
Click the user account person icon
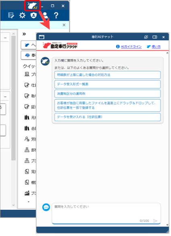[45, 15]
